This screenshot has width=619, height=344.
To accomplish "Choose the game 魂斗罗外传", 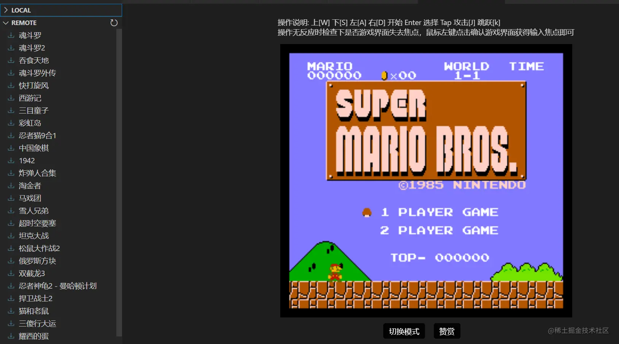I will pyautogui.click(x=37, y=73).
